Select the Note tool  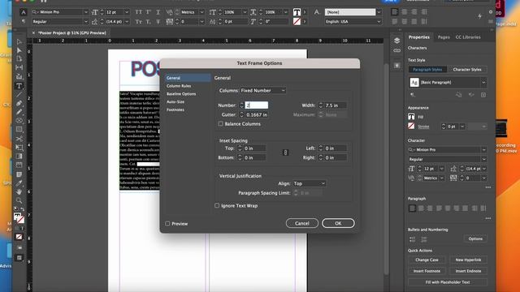pyautogui.click(x=19, y=174)
